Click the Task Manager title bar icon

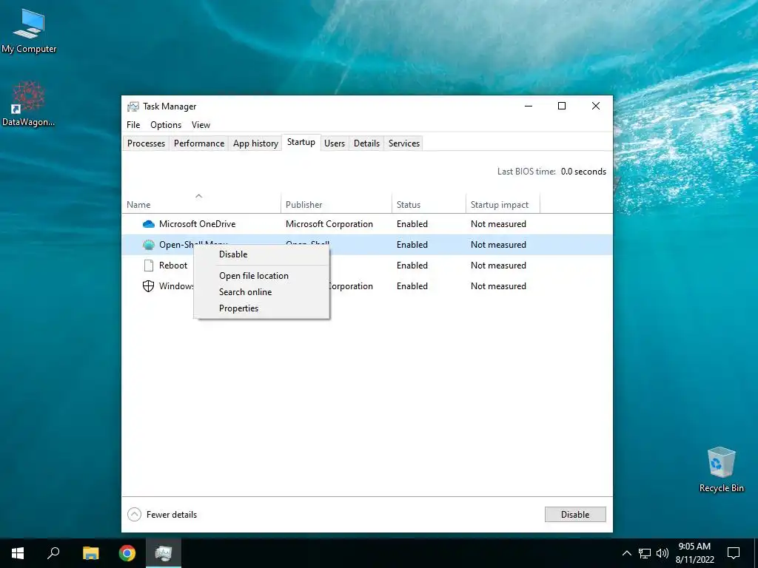[133, 106]
